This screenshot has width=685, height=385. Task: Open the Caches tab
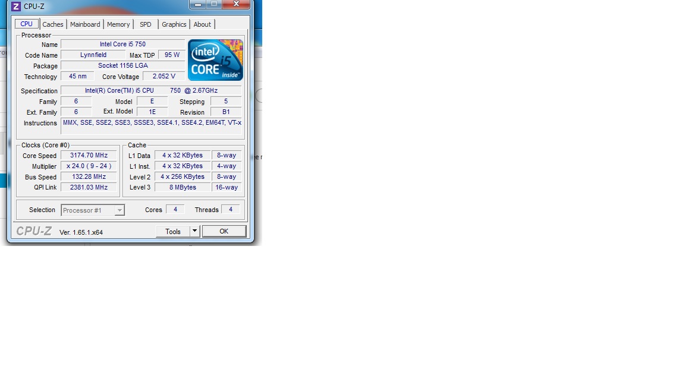pos(53,24)
